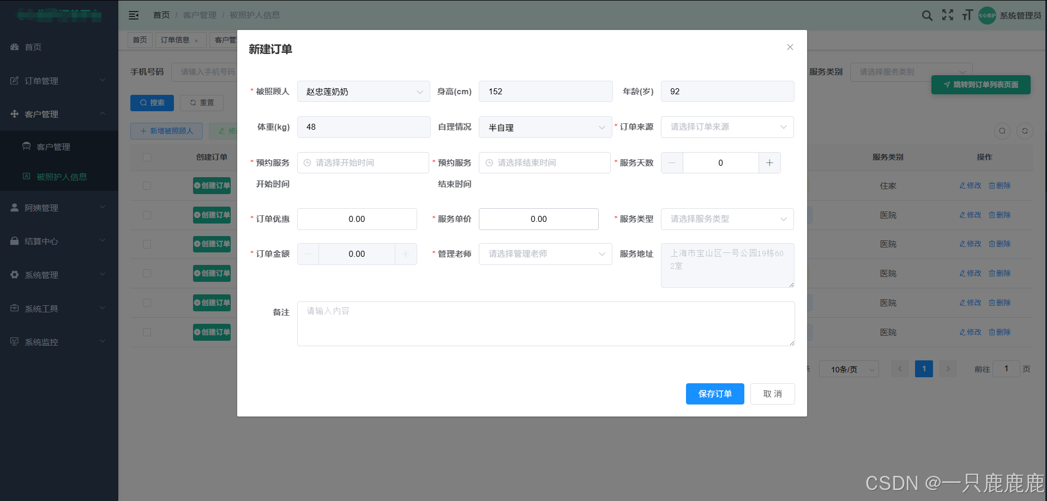Screen dimensions: 1047x501
Task: Click 修改 in the 住家 row
Action: click(x=970, y=185)
